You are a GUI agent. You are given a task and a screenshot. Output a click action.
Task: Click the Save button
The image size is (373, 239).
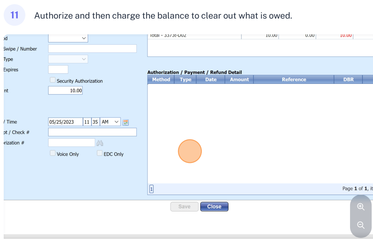[184, 207]
